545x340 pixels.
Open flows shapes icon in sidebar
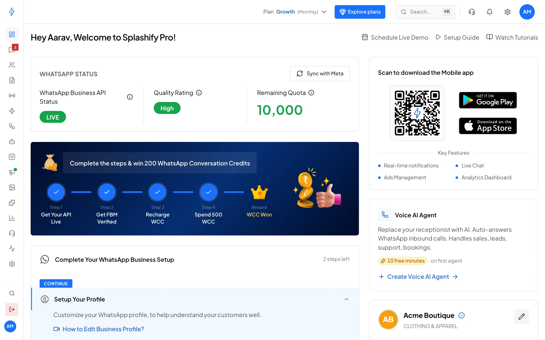(x=12, y=126)
